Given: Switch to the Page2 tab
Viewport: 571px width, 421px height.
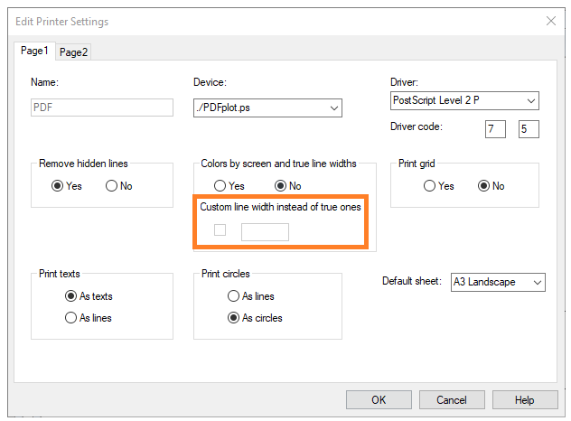Looking at the screenshot, I should click(x=73, y=52).
